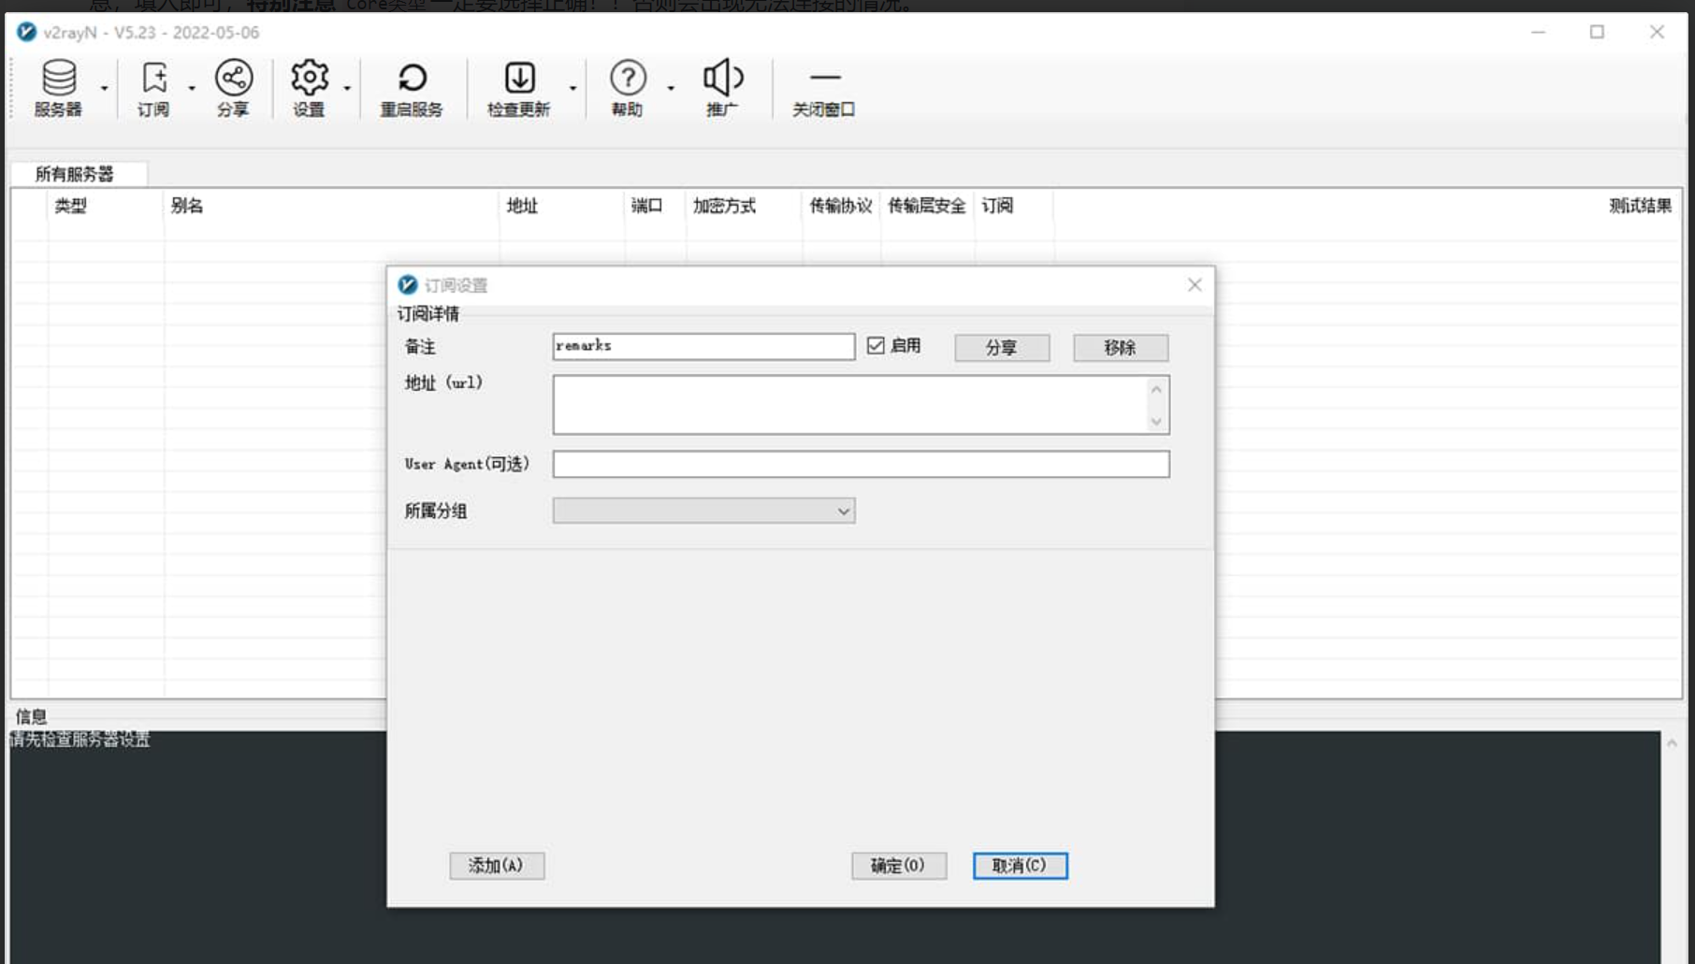Click the url field scroll down arrow
The width and height of the screenshot is (1695, 964).
[x=1156, y=422]
